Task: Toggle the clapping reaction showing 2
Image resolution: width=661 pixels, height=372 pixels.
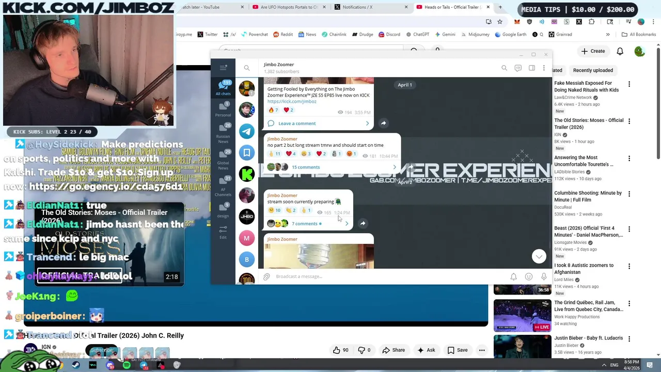Action: [291, 210]
